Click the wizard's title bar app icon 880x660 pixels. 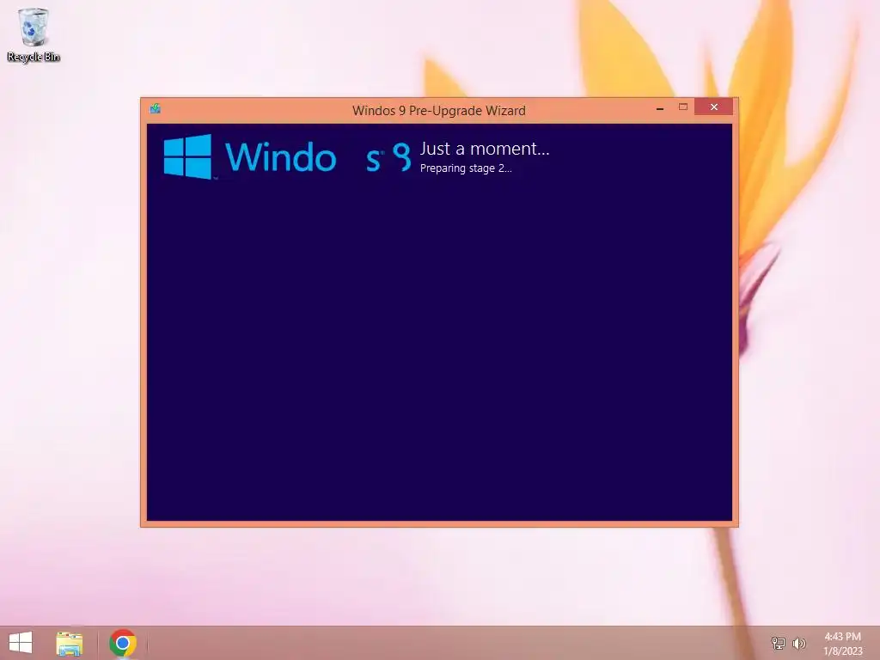click(x=156, y=109)
